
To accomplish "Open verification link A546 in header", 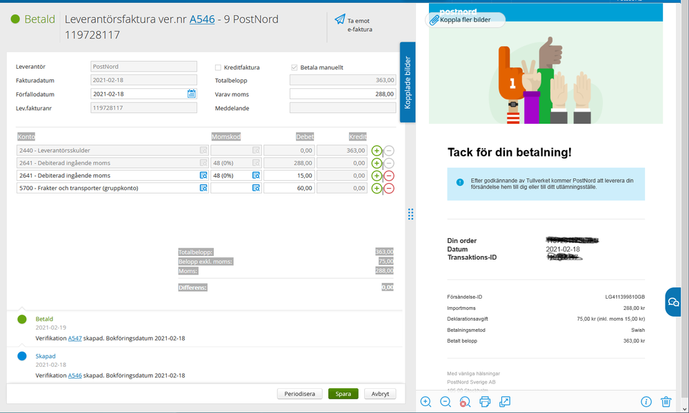I will [202, 19].
